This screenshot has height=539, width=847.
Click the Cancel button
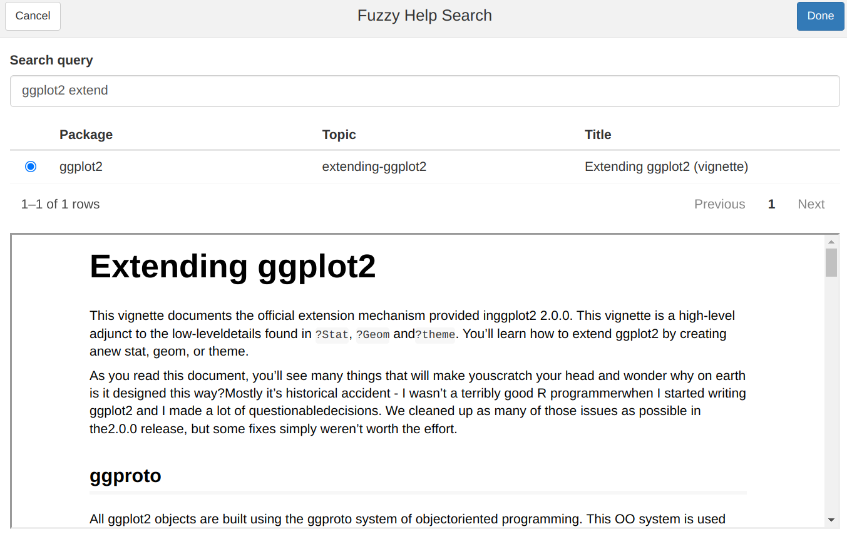tap(33, 16)
